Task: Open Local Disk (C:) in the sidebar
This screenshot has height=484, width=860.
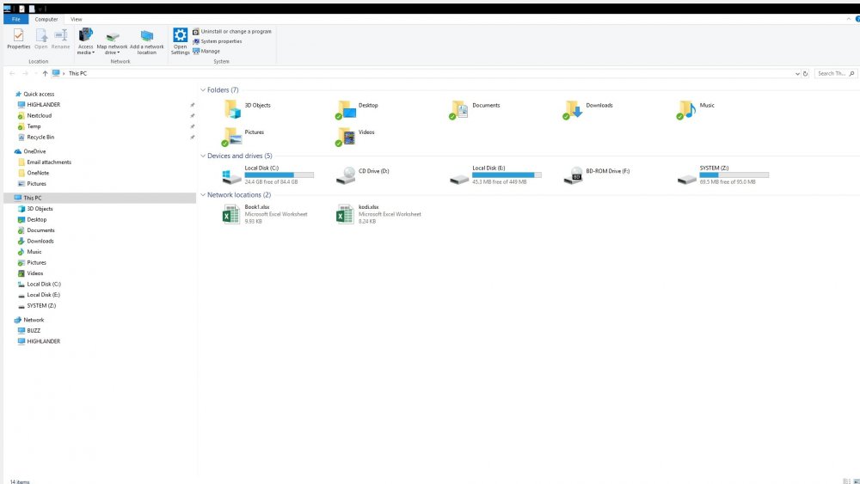Action: click(44, 285)
